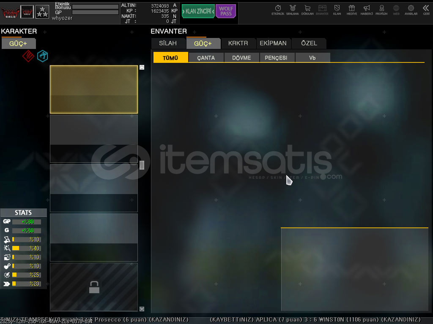Select the red wolf claw icon
The image size is (433, 324).
(28, 56)
